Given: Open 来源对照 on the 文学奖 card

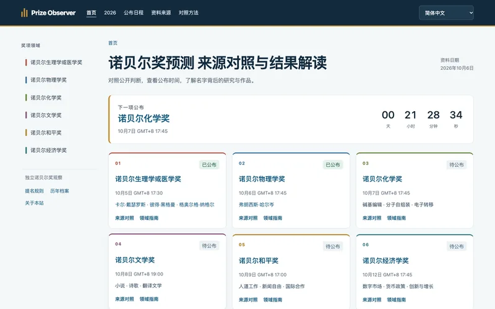Looking at the screenshot, I should coord(124,299).
